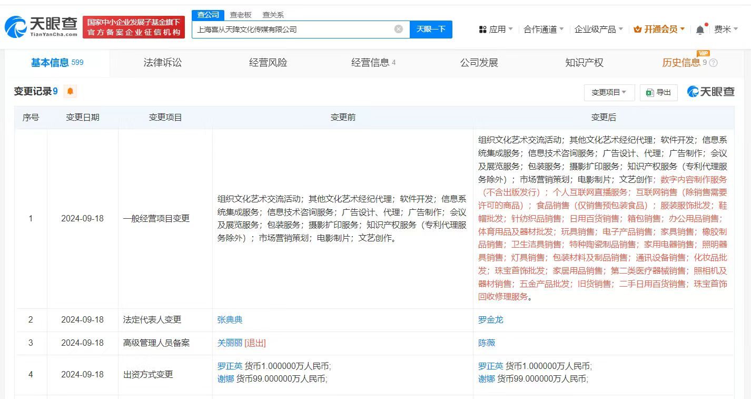
Task: Click the Tianyancha watermark logo near 导出
Action: pyautogui.click(x=710, y=92)
